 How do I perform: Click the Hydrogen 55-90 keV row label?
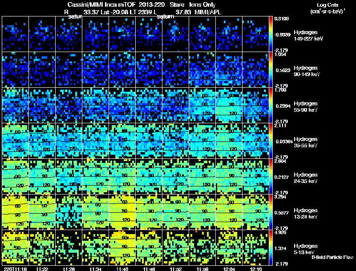click(x=306, y=107)
